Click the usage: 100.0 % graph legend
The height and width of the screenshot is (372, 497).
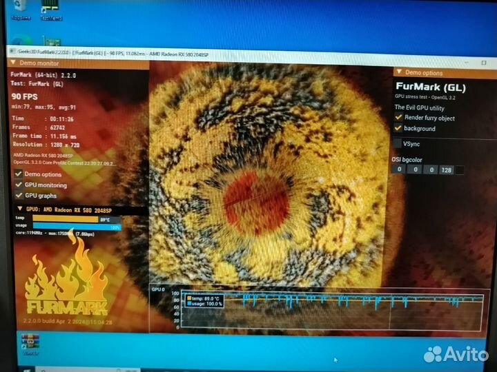pos(205,304)
